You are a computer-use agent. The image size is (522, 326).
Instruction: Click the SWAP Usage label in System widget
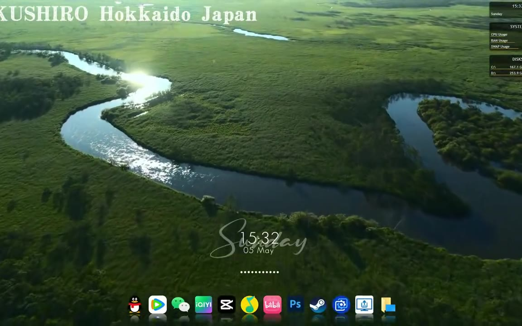pyautogui.click(x=500, y=46)
